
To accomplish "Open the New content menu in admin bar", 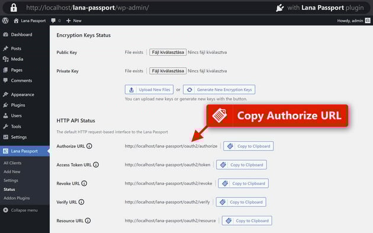I will pyautogui.click(x=74, y=21).
